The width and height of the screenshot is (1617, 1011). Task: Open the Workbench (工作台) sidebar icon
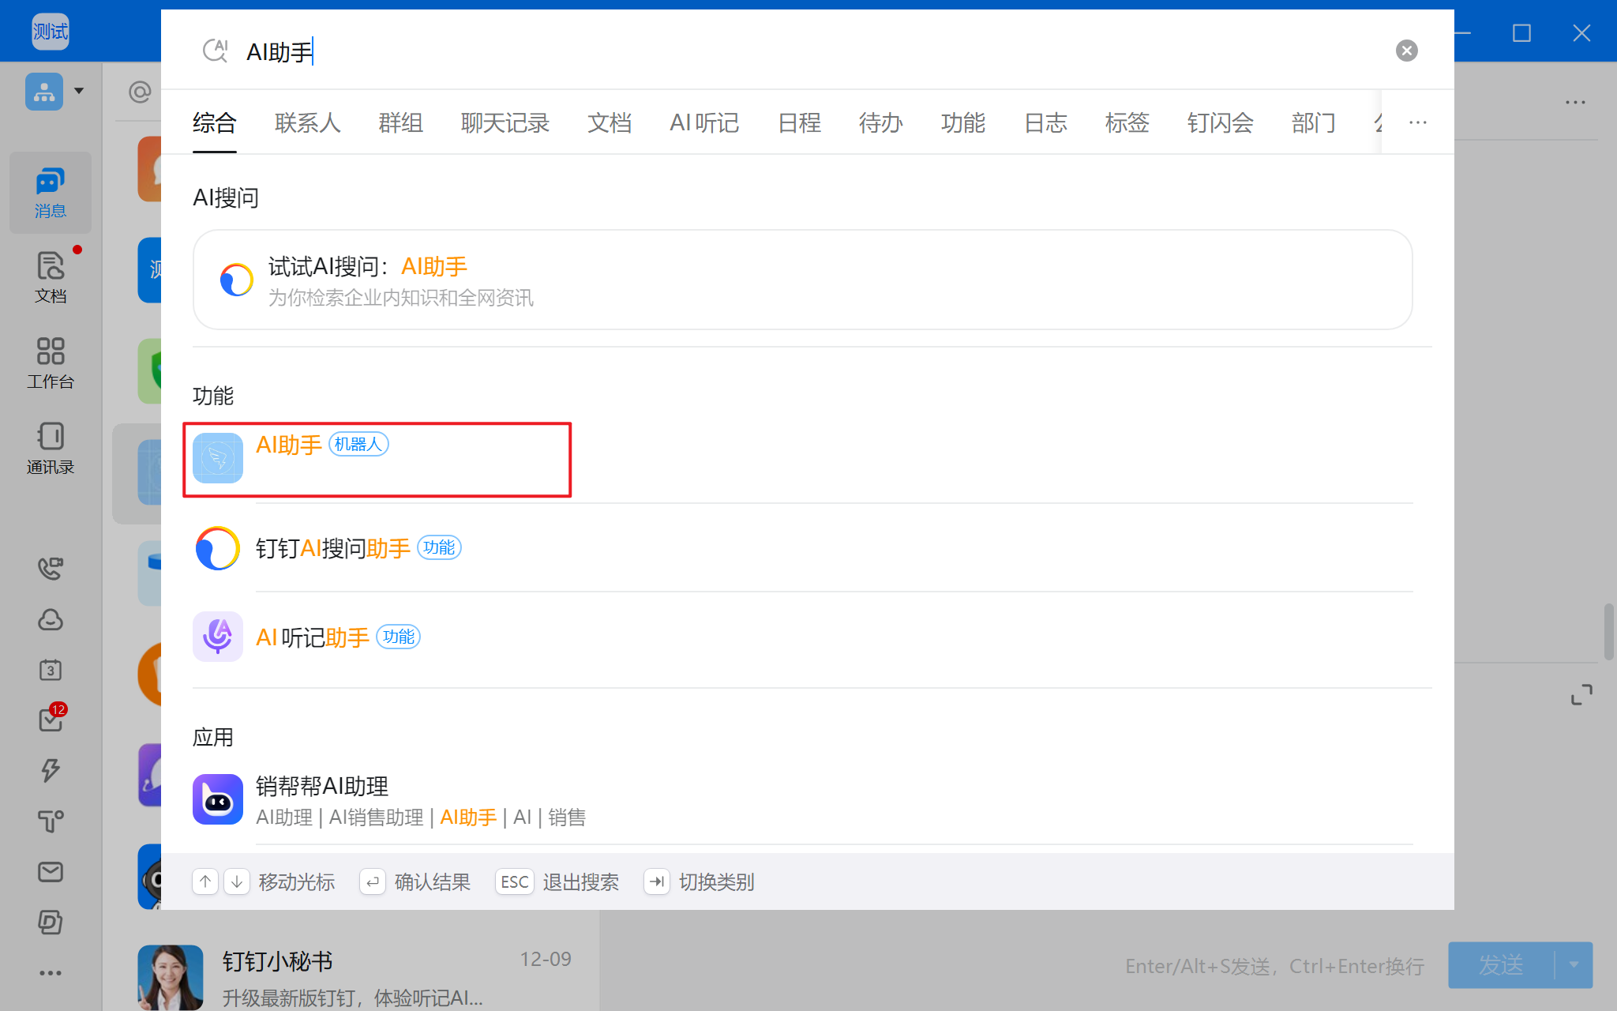[x=50, y=362]
